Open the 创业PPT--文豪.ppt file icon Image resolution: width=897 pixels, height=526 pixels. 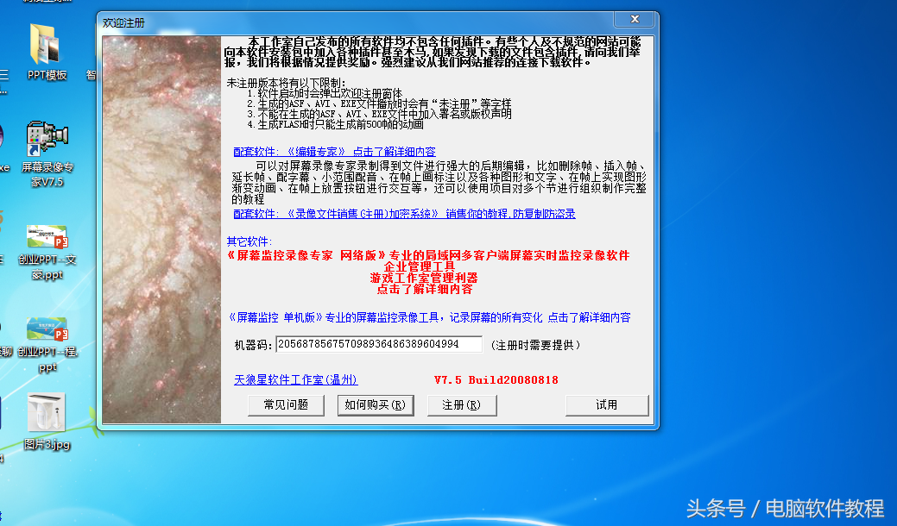tap(47, 251)
